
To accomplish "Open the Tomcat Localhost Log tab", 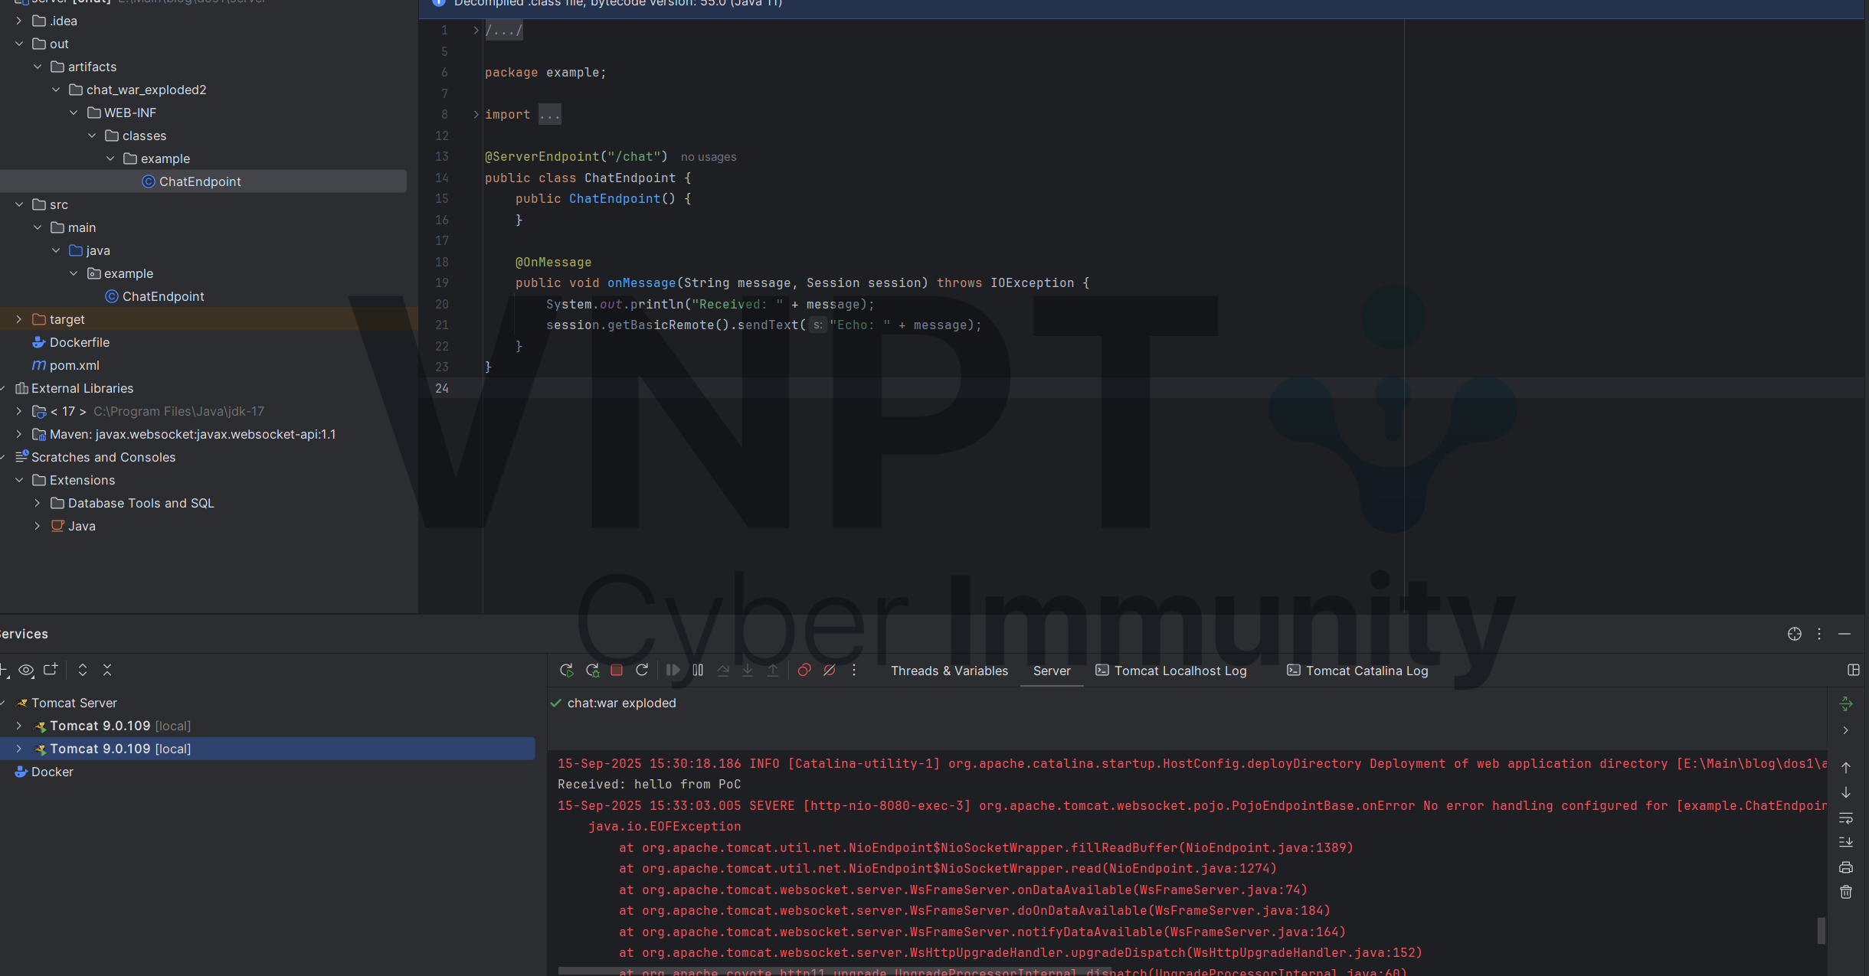I will tap(1171, 671).
